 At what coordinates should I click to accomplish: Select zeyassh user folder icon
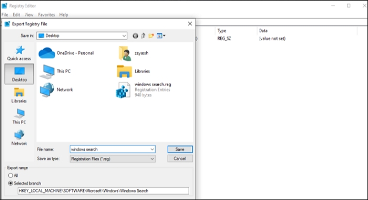pos(125,53)
